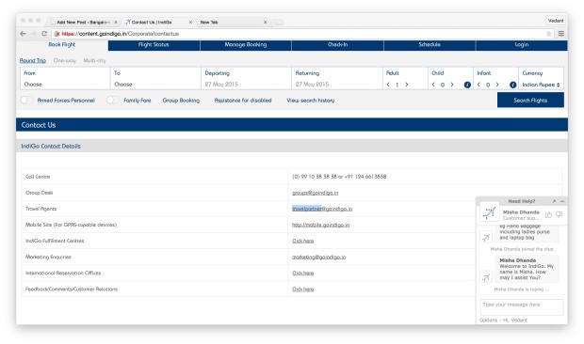Open the Currency dropdown showing Indian Rupee

pyautogui.click(x=541, y=85)
